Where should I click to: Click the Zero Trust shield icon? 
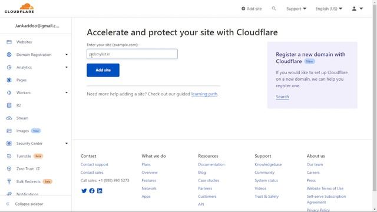[9, 169]
